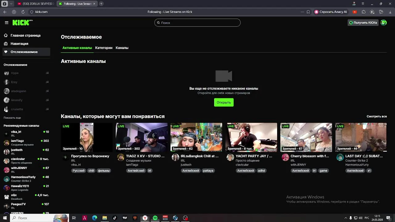Bookmark this page in address bar
Image resolution: width=395 pixels, height=222 pixels.
click(308, 12)
